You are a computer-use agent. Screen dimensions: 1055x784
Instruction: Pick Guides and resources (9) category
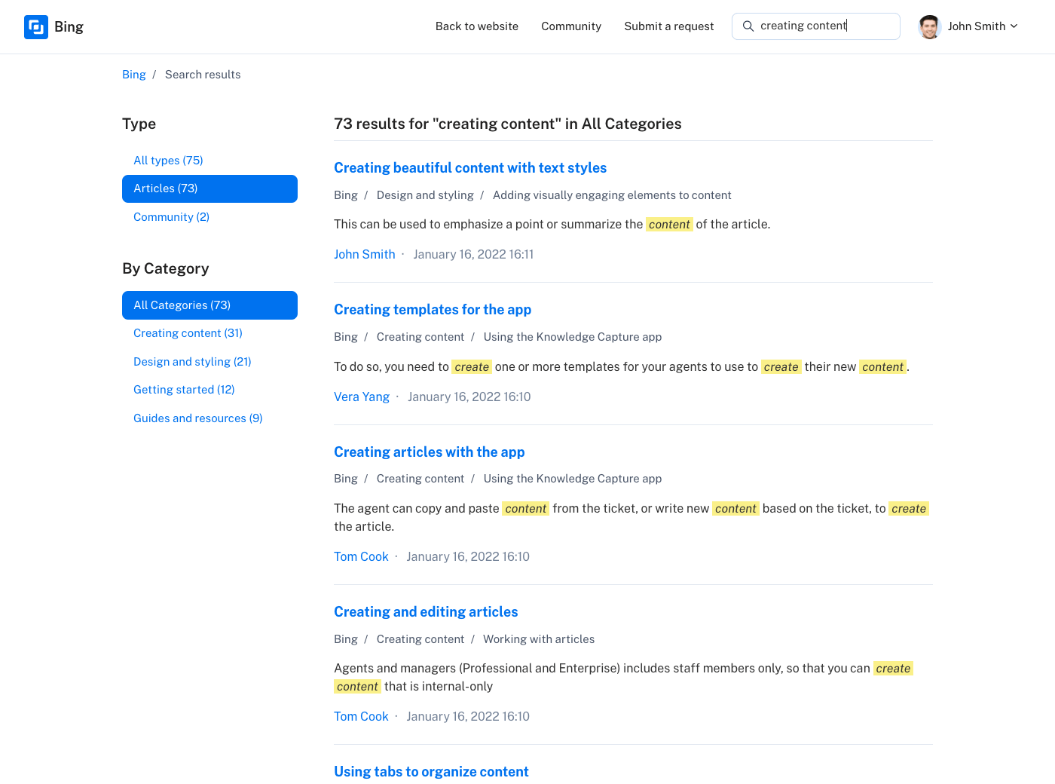click(x=197, y=418)
